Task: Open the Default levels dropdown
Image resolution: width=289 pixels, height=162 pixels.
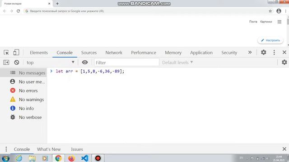Action: 177,63
